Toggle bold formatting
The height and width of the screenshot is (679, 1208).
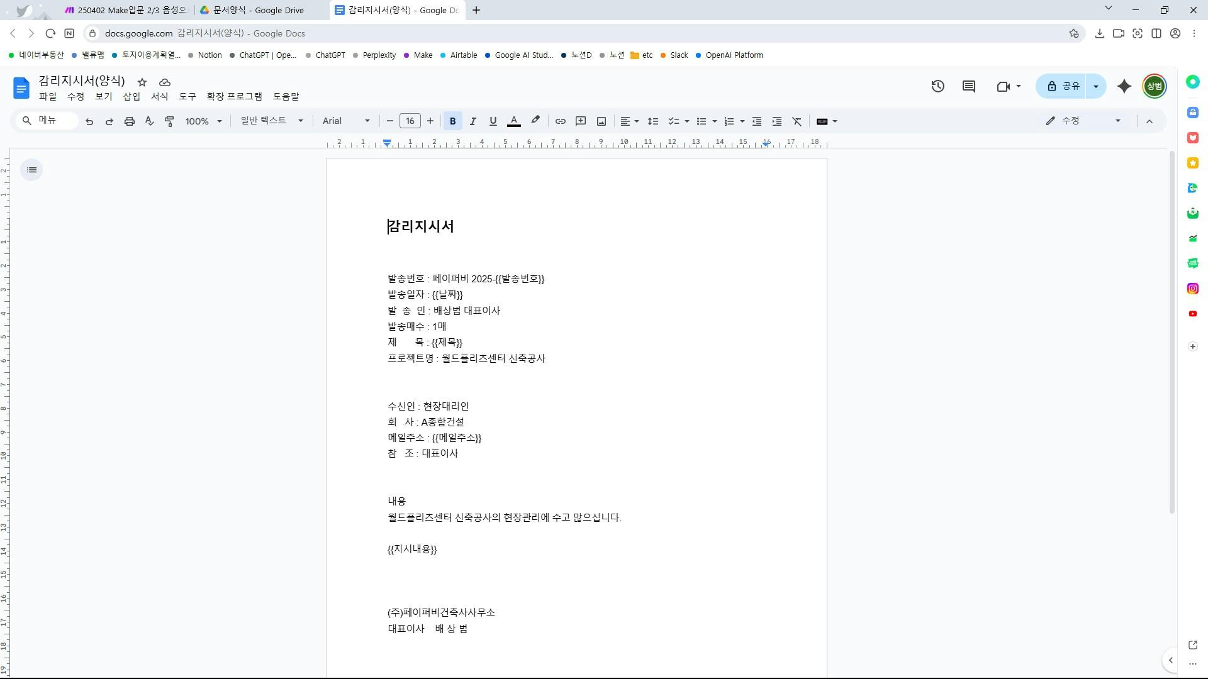tap(452, 121)
